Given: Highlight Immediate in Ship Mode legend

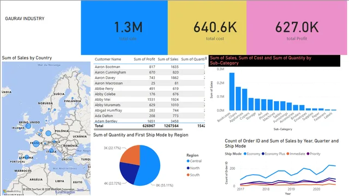Looking at the screenshot, I should pos(296,154).
